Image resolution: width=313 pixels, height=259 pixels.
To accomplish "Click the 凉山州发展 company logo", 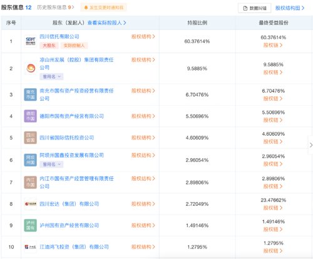I will tap(31, 68).
